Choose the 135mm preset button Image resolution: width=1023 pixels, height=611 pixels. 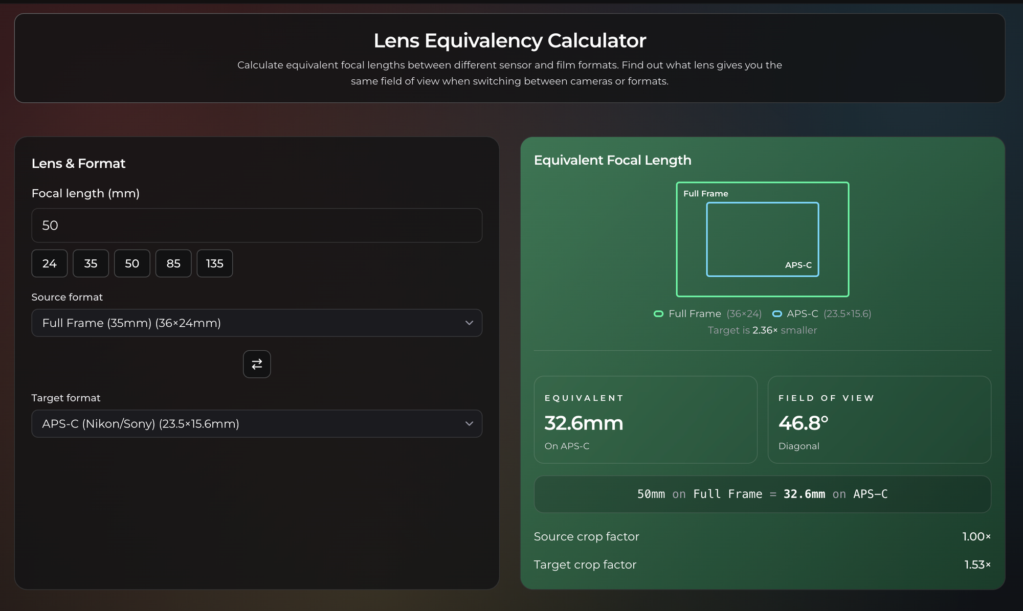215,264
